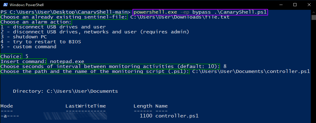Click the monitoring script path controller.ps1 entry
The image size is (316, 123).
click(x=251, y=71)
